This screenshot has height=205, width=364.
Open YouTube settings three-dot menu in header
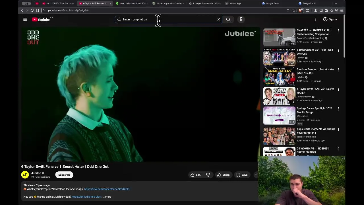316,19
